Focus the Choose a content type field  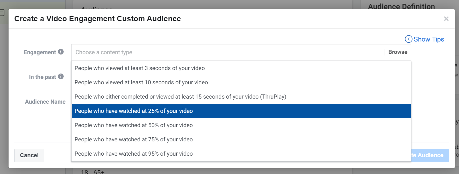[228, 52]
